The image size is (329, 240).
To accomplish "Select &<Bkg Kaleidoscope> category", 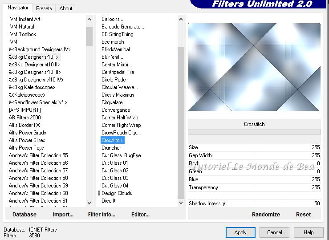I will pyautogui.click(x=32, y=87).
